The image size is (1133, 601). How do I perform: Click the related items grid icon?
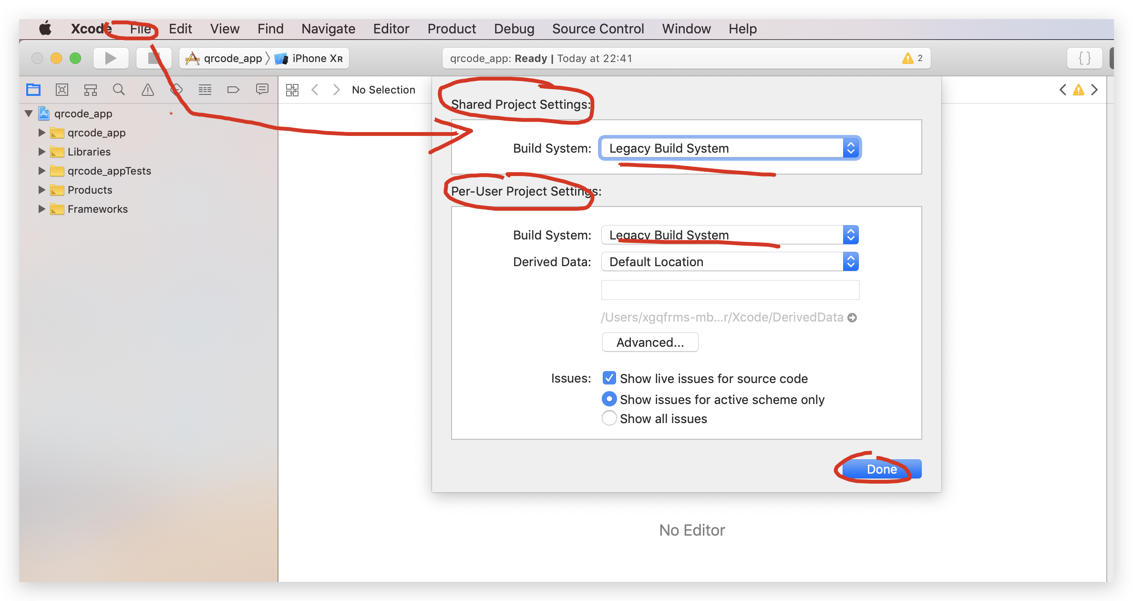click(292, 90)
